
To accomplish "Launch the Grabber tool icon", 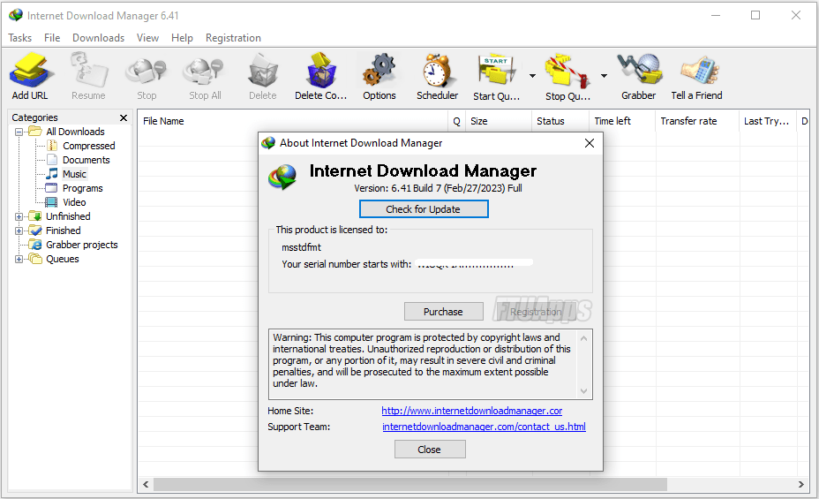I will click(x=639, y=70).
